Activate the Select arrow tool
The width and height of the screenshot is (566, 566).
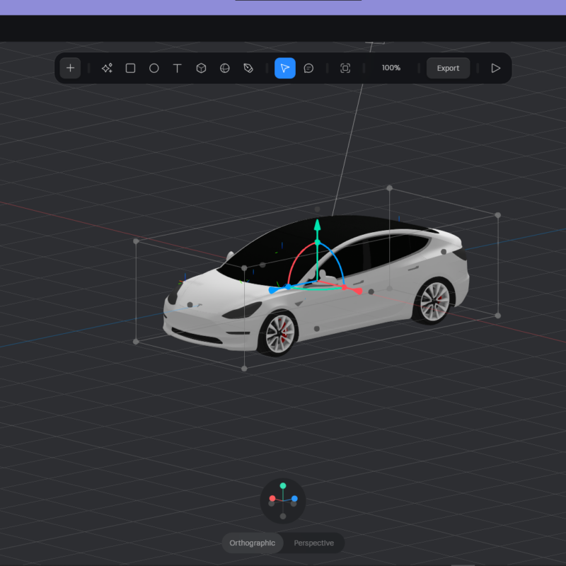(285, 68)
